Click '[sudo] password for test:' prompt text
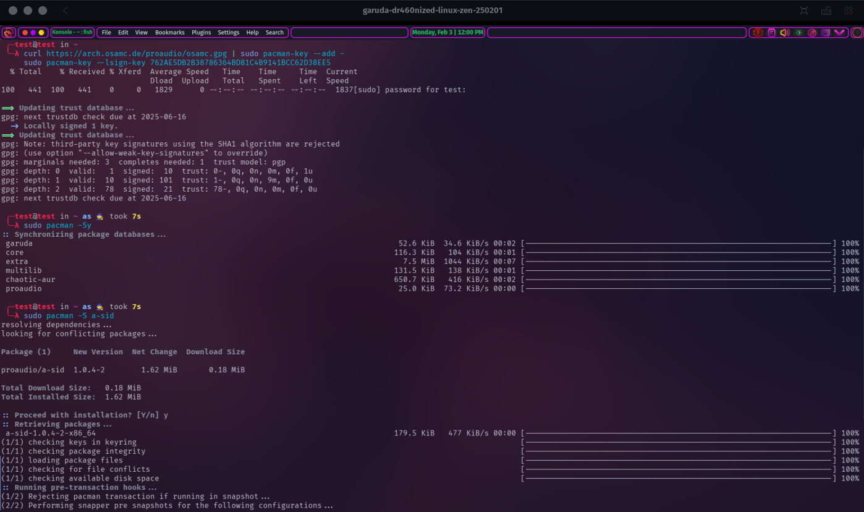864x512 pixels. (410, 90)
